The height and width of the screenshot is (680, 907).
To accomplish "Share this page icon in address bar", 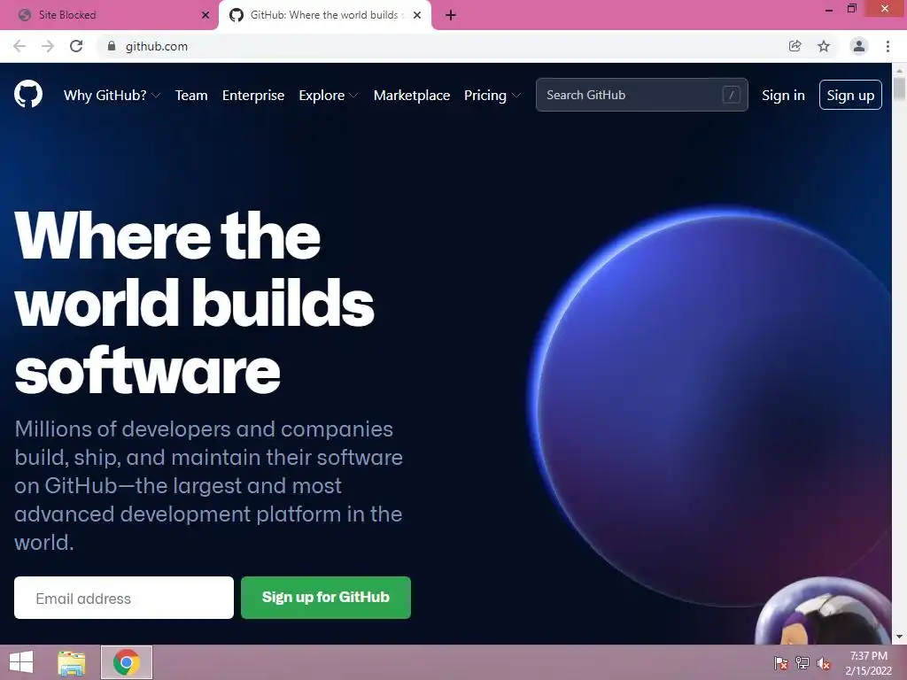I will 795,46.
